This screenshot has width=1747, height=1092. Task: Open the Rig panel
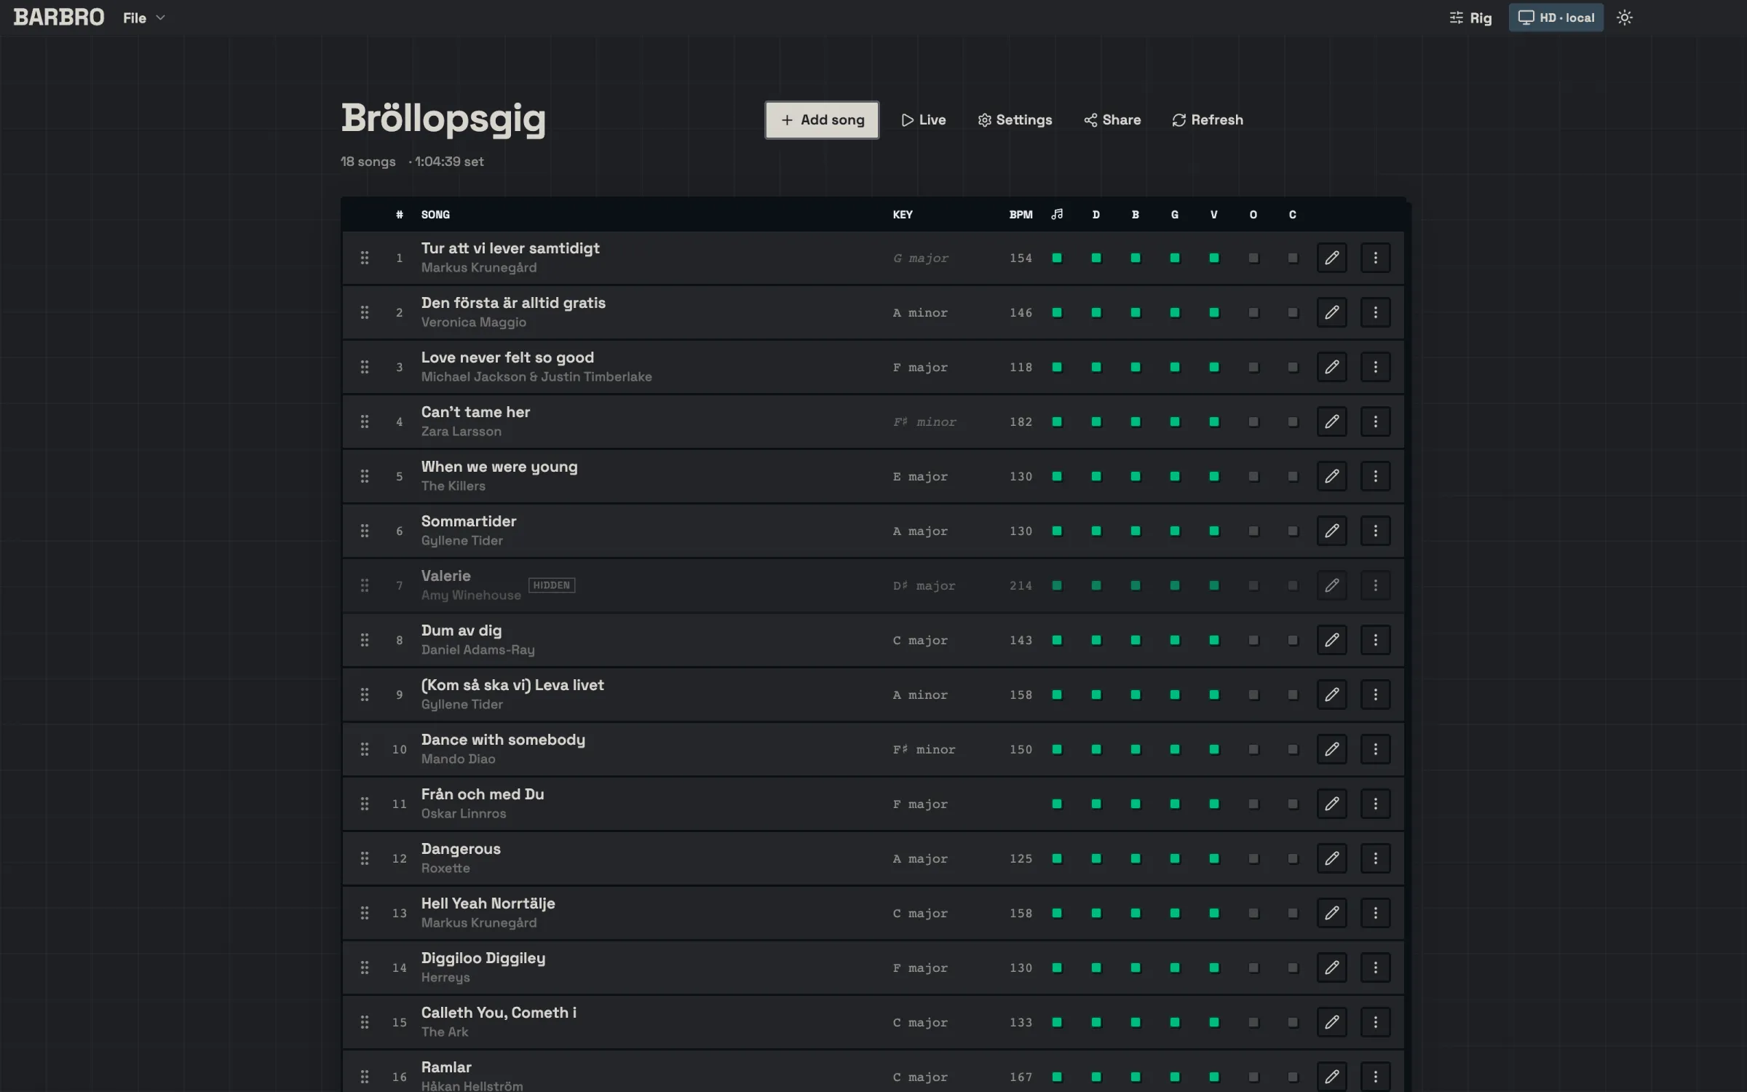point(1470,17)
